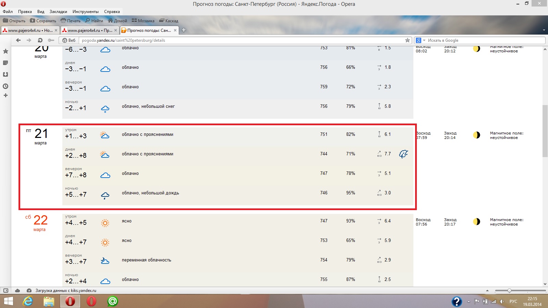Expand the zoom level menu arrow in status bar
Viewport: 548px width, 308px height.
487,291
